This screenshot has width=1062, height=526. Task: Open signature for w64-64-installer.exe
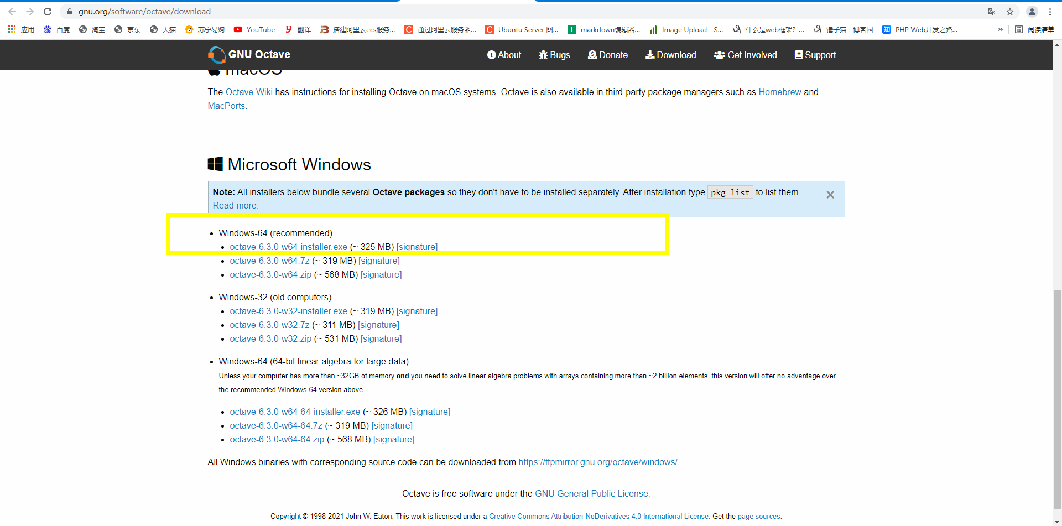tap(430, 412)
